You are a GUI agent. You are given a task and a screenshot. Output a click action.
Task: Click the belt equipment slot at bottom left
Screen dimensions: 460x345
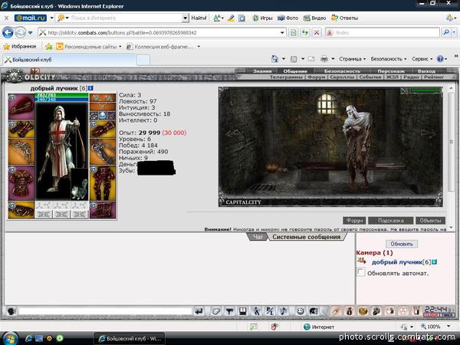tap(21, 210)
